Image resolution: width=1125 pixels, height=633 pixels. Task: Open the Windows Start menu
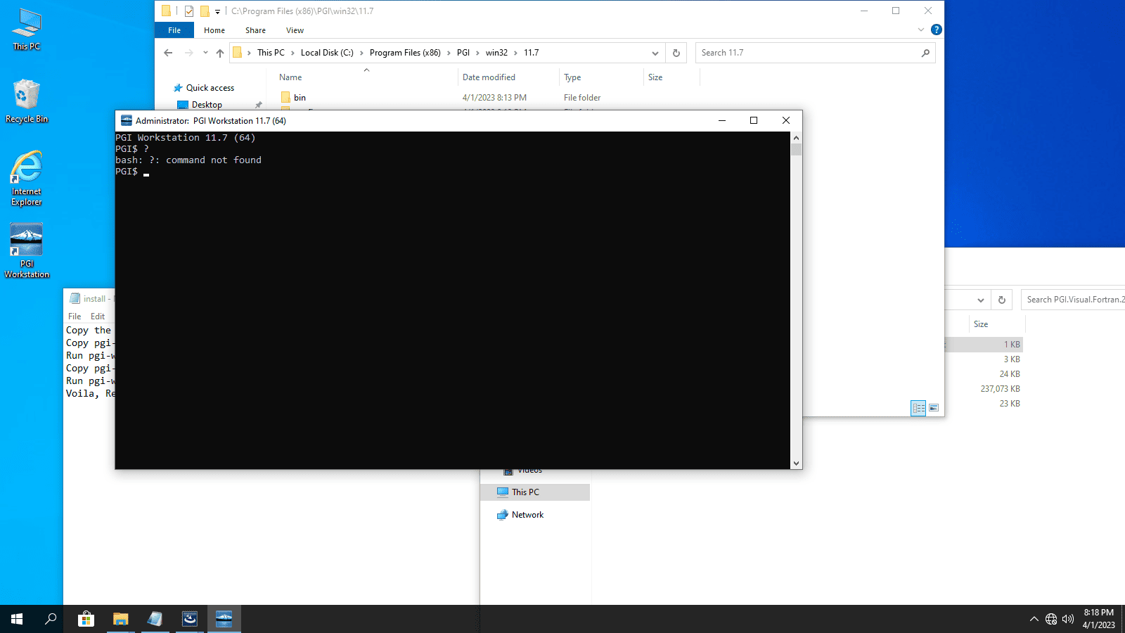pyautogui.click(x=17, y=619)
